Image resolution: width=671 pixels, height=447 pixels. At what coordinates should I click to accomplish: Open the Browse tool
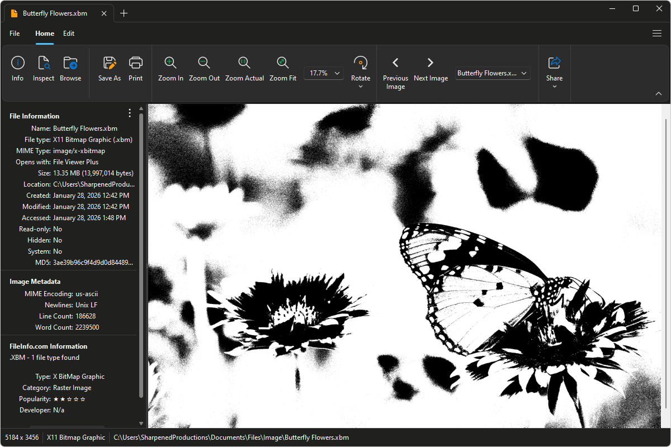[x=70, y=68]
